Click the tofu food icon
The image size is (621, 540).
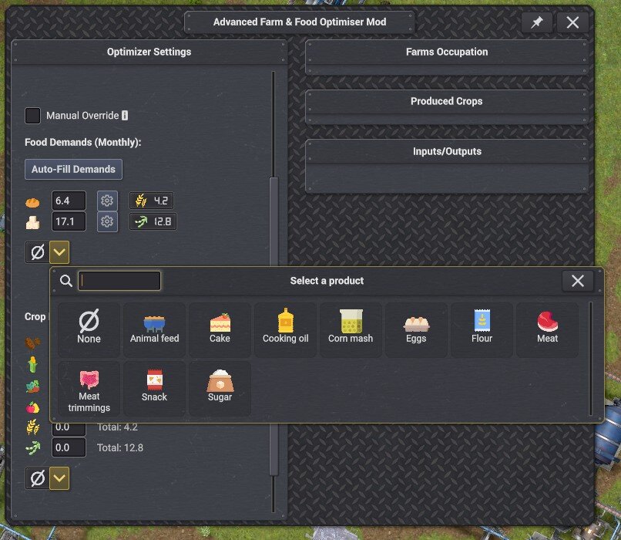(32, 222)
